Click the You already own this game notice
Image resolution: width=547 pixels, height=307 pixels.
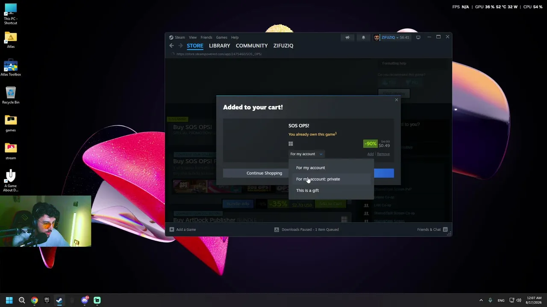(x=312, y=134)
